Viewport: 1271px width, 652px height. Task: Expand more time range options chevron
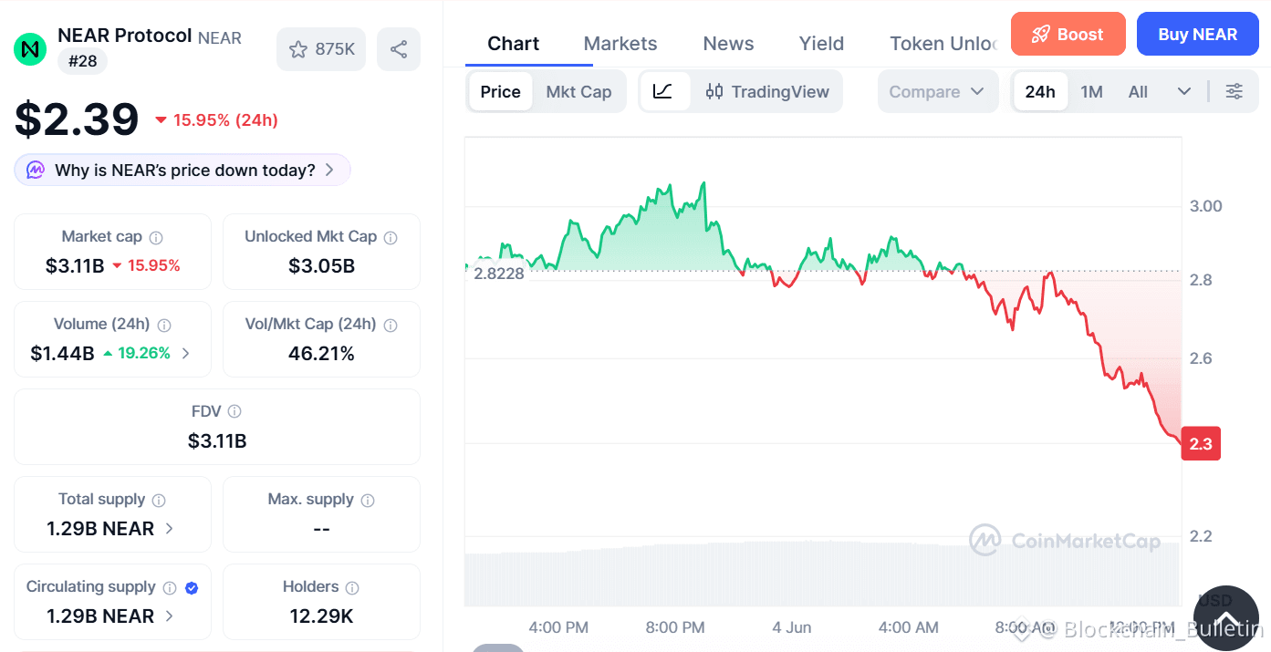point(1184,91)
